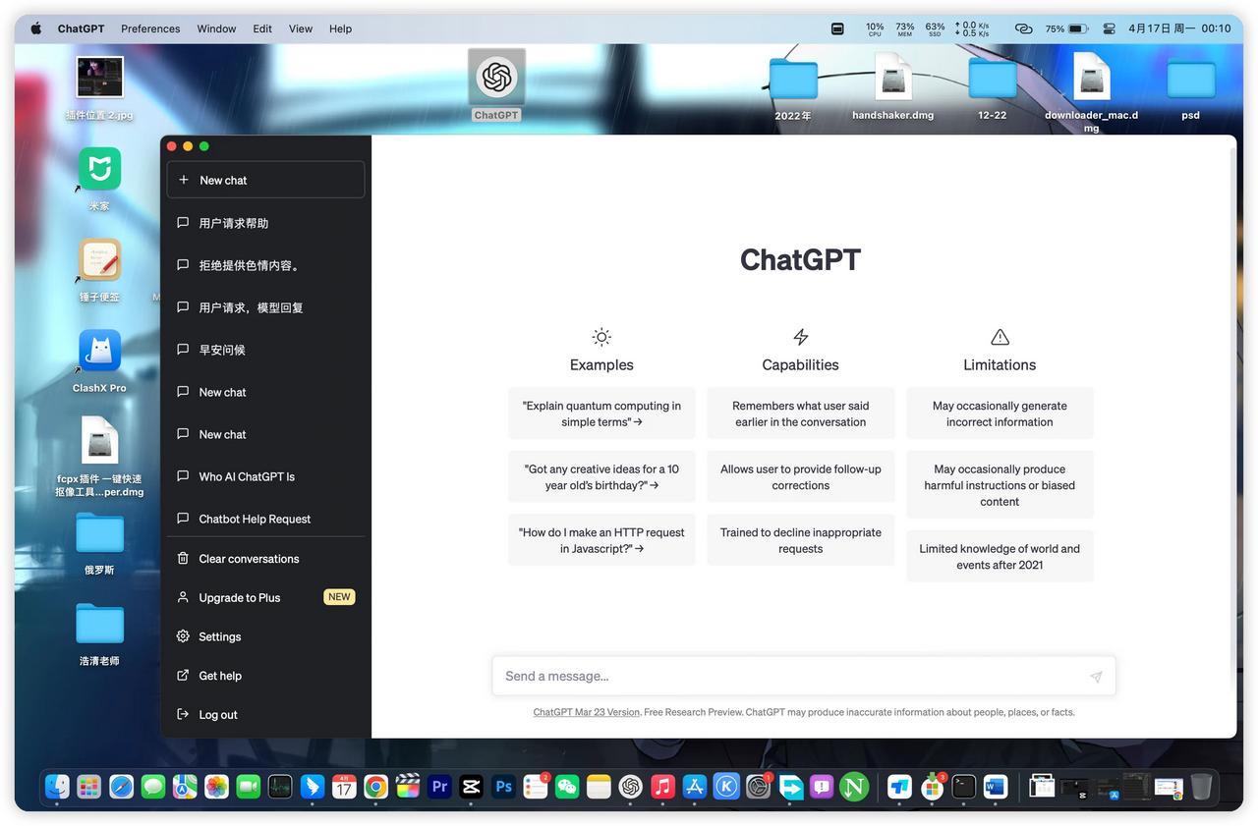Click the paper-plane send icon
The height and width of the screenshot is (826, 1258).
coord(1096,677)
